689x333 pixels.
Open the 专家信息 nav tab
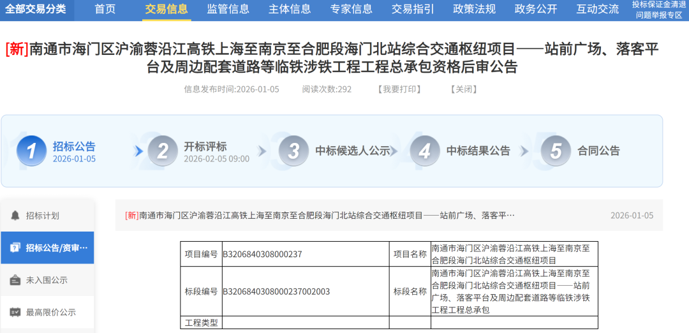[x=351, y=9]
